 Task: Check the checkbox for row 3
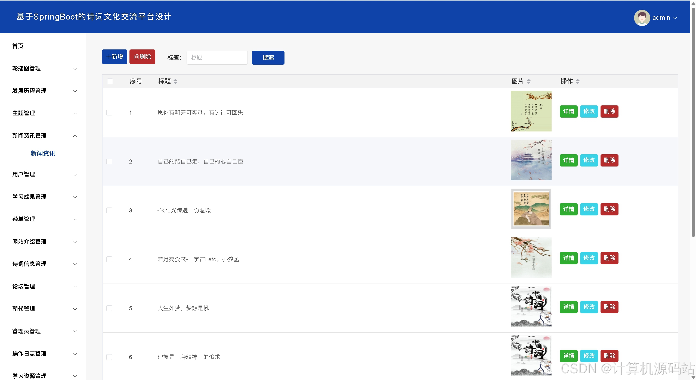pyautogui.click(x=109, y=210)
